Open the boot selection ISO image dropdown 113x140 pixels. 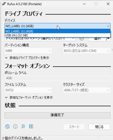(x=40, y=39)
